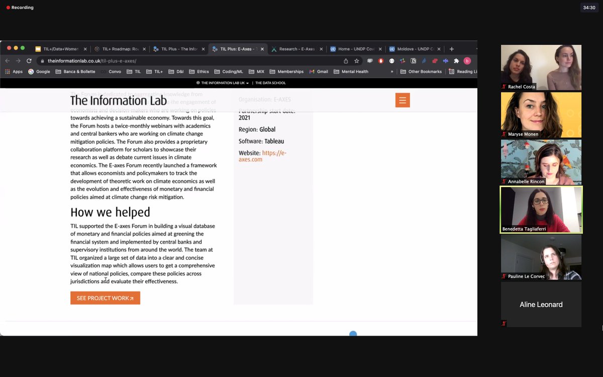Open the Mental Health bookmark folder
The image size is (603, 377).
coord(351,71)
